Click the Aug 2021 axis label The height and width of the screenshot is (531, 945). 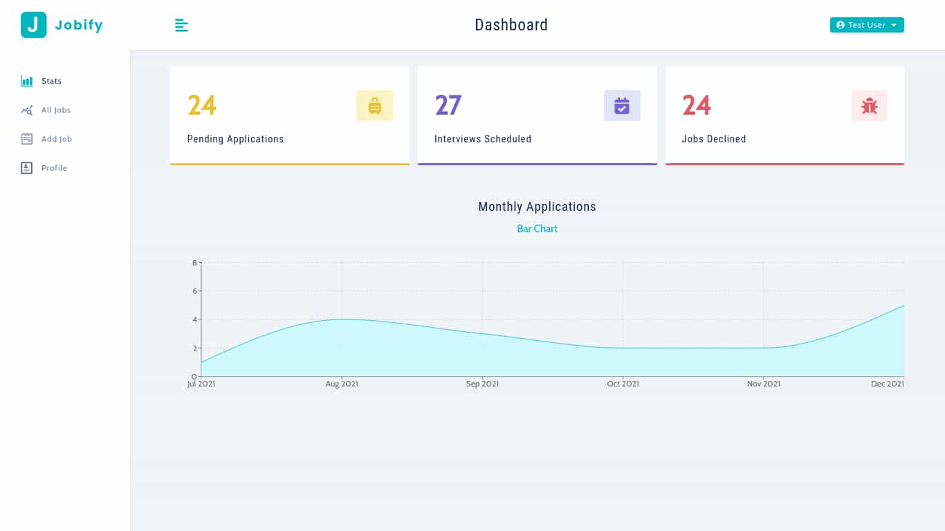[x=342, y=384]
